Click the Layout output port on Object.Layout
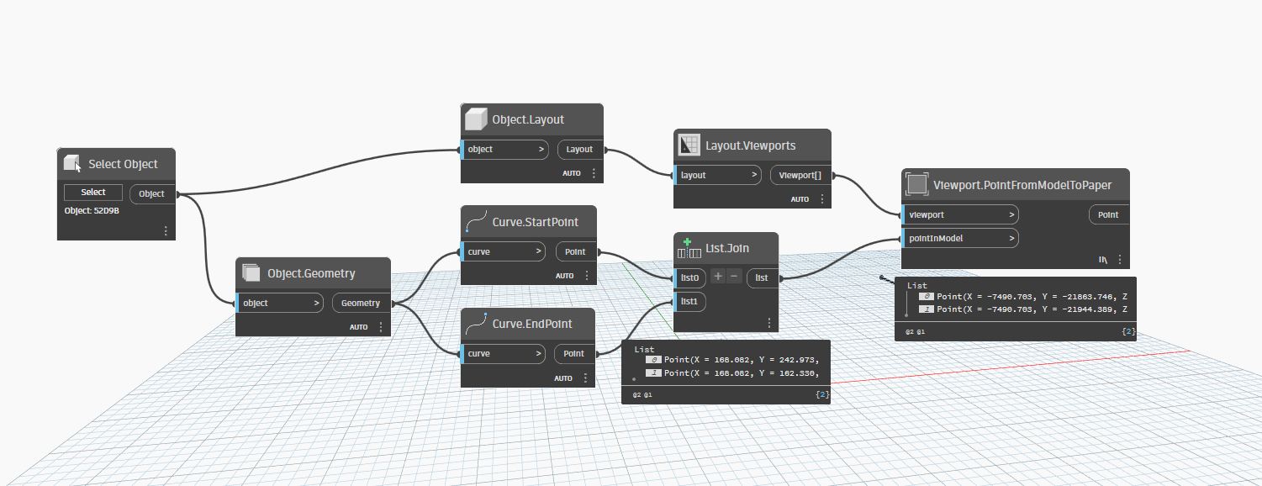The width and height of the screenshot is (1262, 486). 580,149
